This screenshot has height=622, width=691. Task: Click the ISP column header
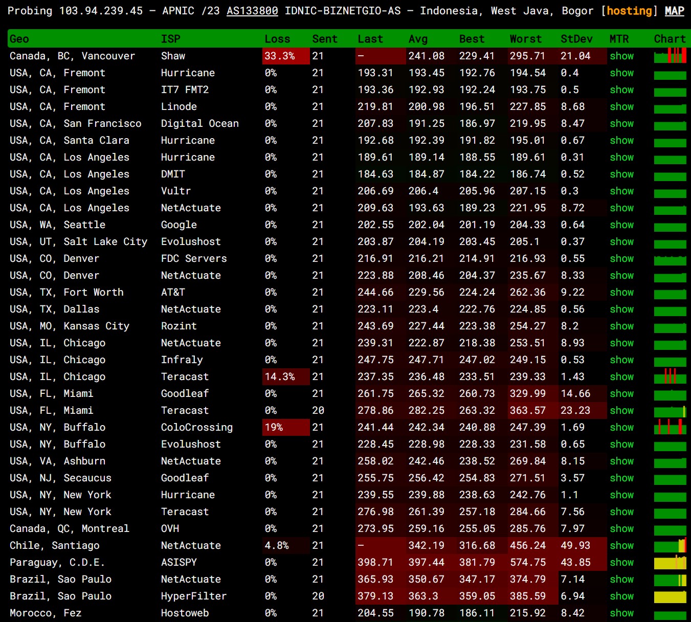170,39
